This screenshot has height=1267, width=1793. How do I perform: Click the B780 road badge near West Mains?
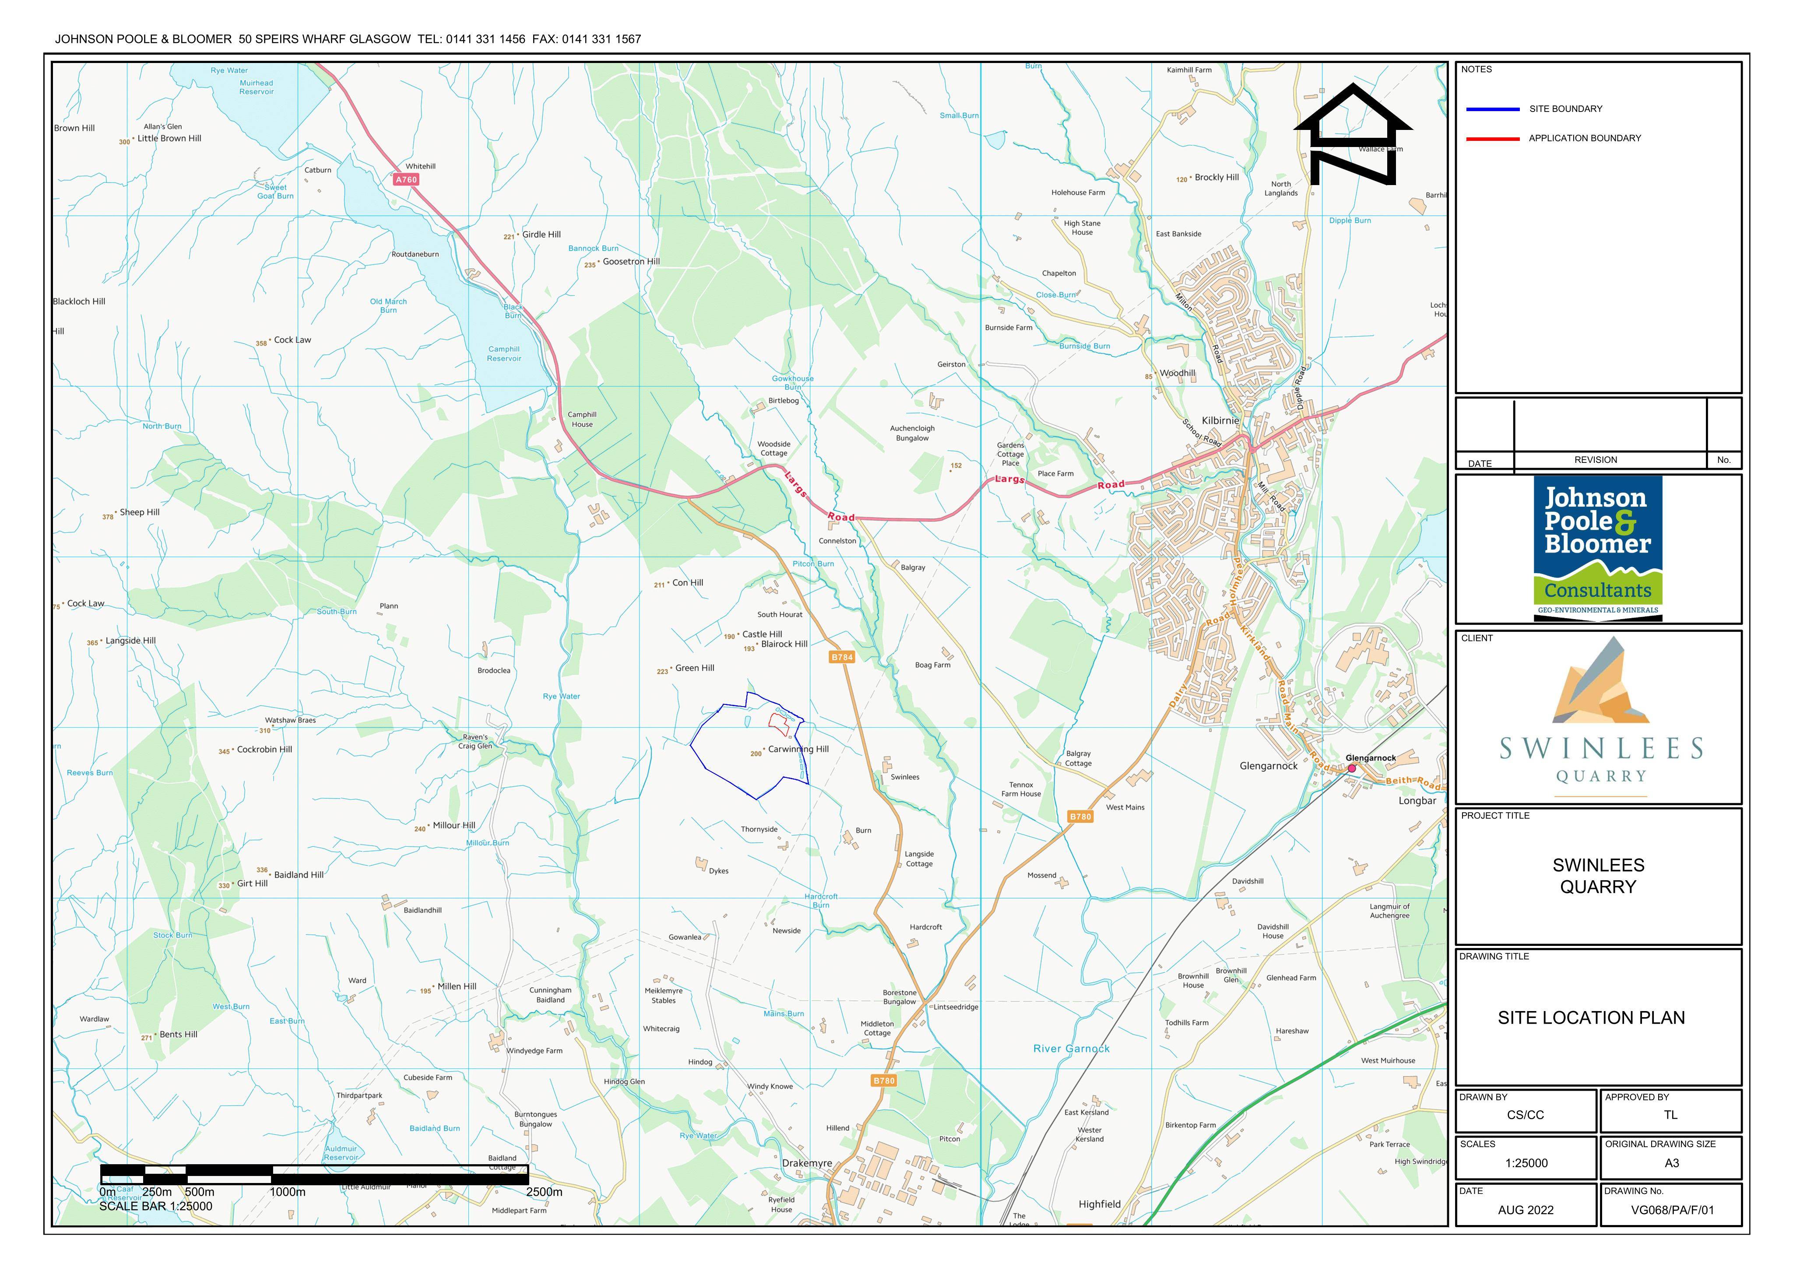click(x=1080, y=816)
